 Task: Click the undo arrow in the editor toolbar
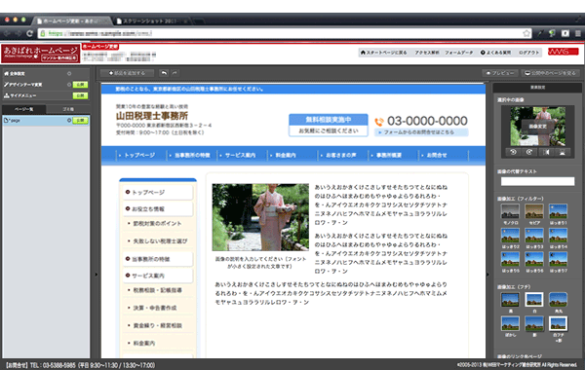click(164, 73)
